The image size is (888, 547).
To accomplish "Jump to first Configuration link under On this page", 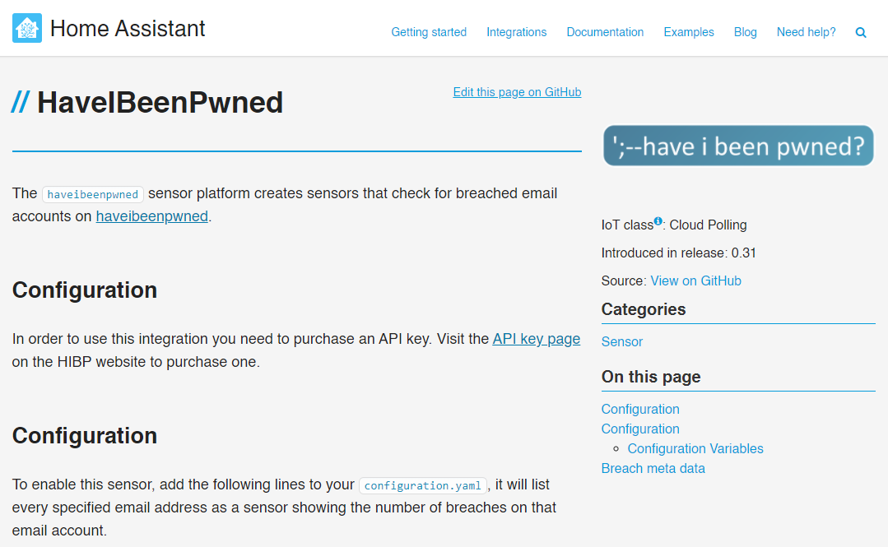I will 640,409.
